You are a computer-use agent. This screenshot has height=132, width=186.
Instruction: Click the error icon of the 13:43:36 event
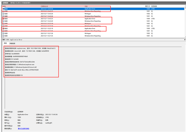tap(3, 9)
